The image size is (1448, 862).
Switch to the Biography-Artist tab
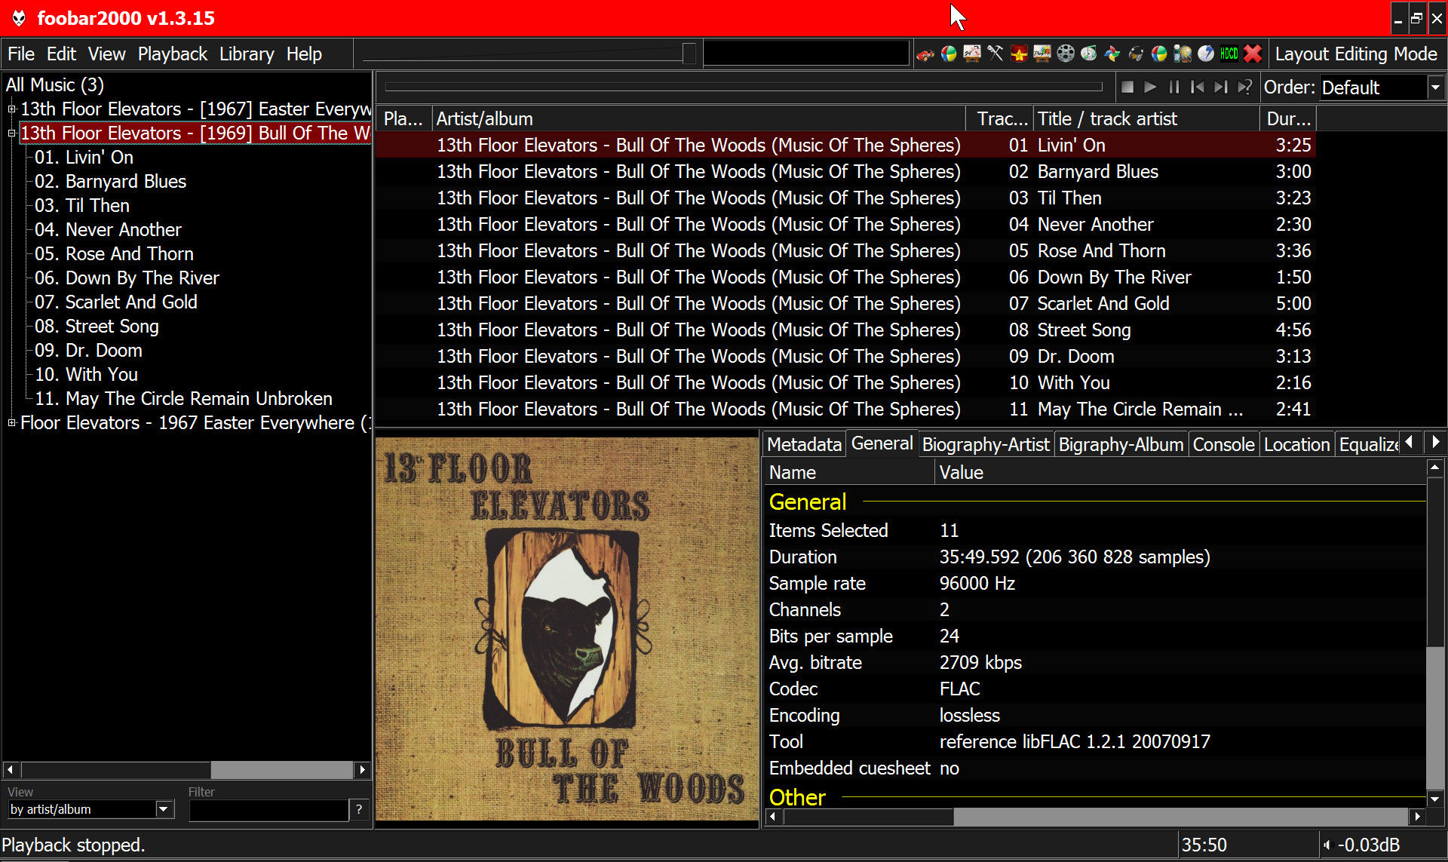pos(985,444)
